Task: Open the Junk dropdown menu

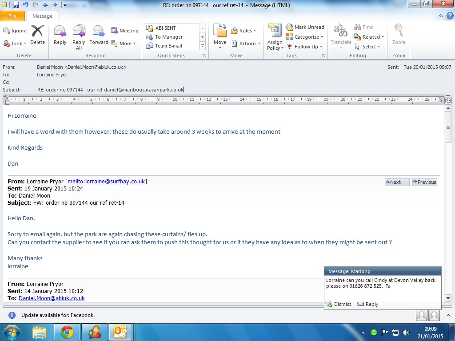Action: [x=15, y=44]
